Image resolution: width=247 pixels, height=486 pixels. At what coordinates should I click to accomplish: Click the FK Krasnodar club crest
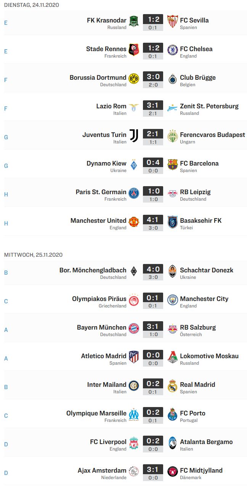pyautogui.click(x=134, y=21)
